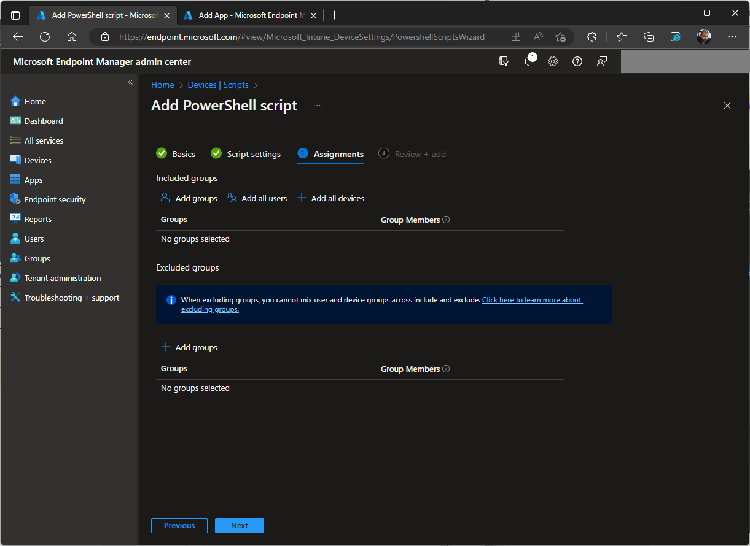
Task: Click 'No groups selected' under Included groups
Action: 195,239
